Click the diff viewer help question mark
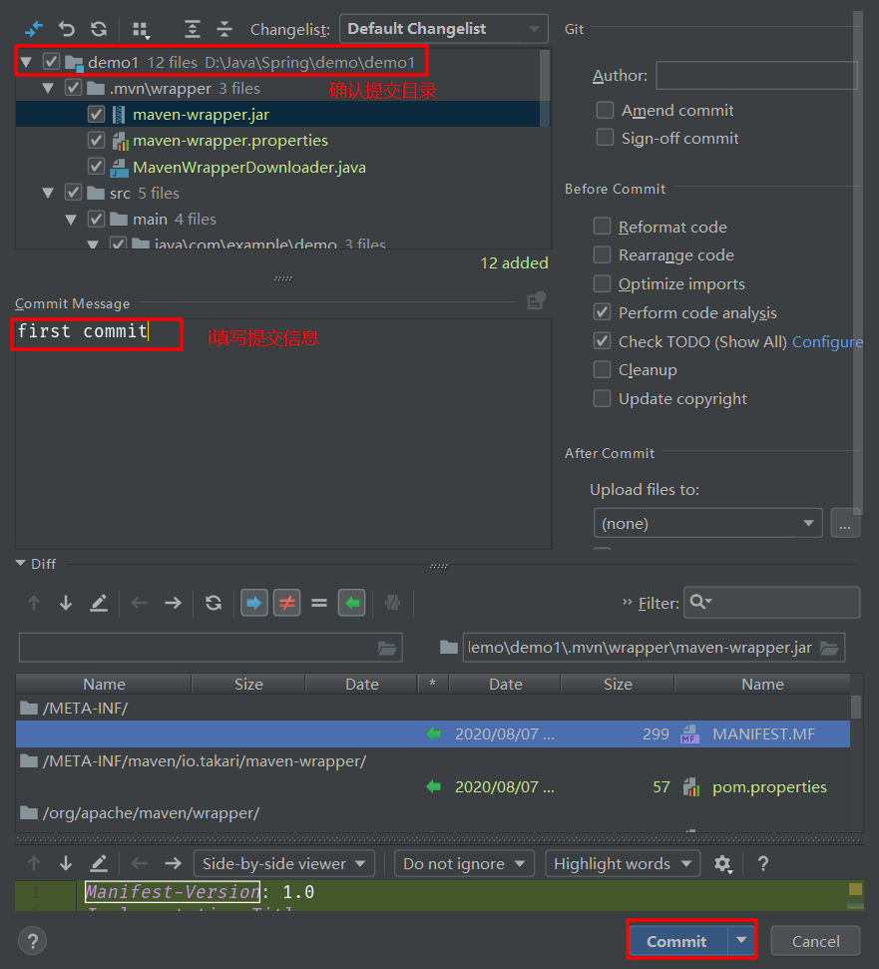Screen dimensions: 879x969 pyautogui.click(x=763, y=863)
